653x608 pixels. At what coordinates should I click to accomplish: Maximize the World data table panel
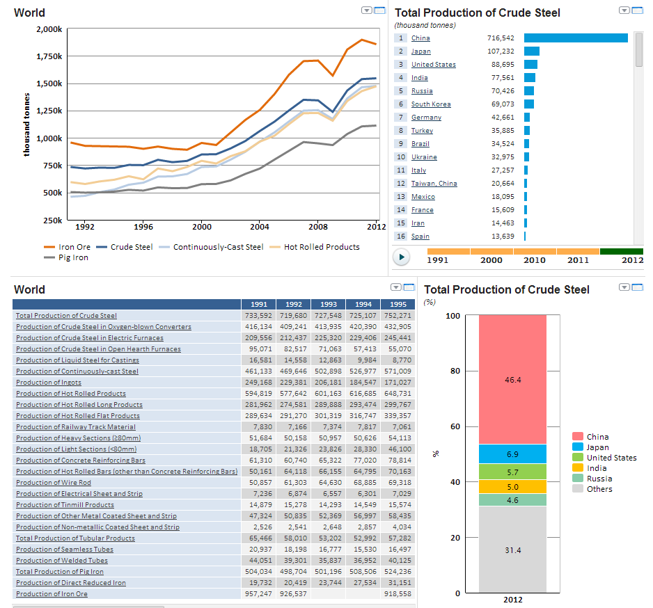409,287
